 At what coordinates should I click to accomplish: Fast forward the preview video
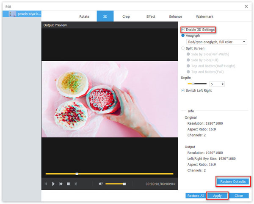coord(61,184)
